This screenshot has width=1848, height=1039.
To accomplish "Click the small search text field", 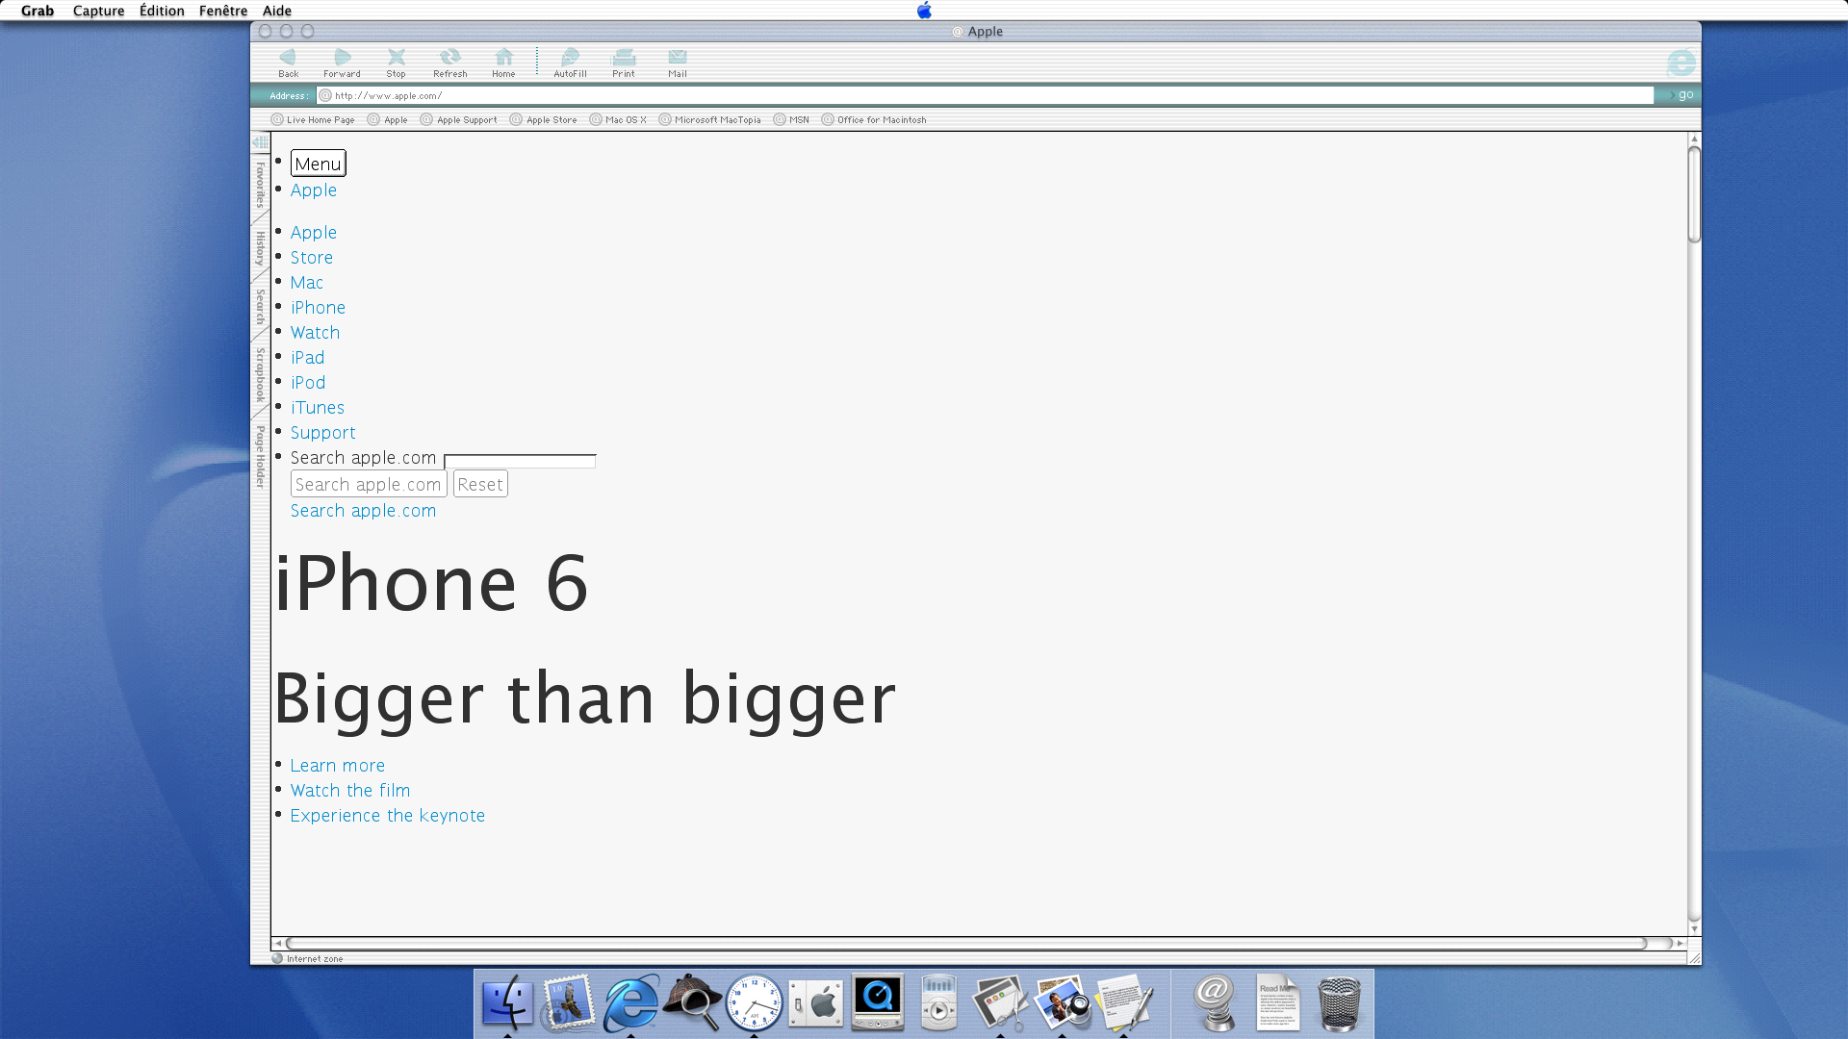I will click(520, 462).
